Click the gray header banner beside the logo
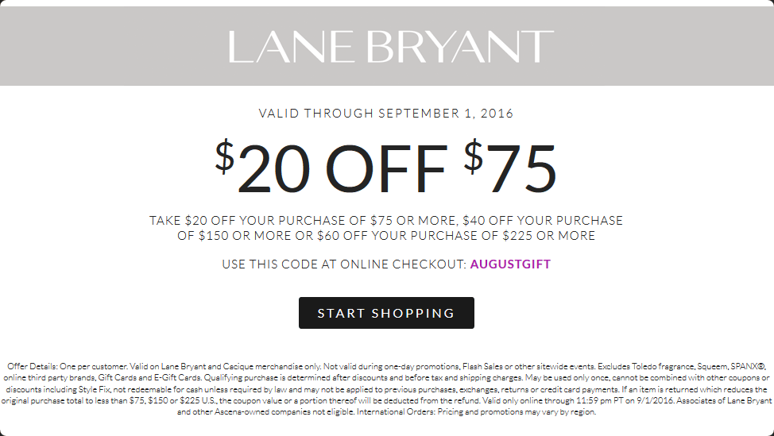This screenshot has height=436, width=774. pyautogui.click(x=114, y=46)
